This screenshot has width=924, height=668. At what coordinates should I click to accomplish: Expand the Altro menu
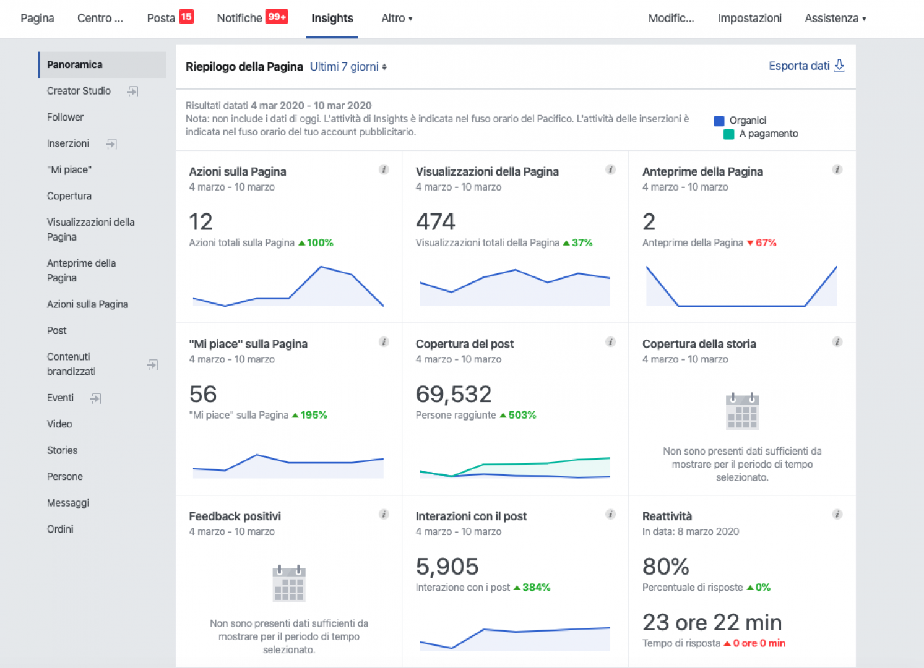(x=397, y=19)
